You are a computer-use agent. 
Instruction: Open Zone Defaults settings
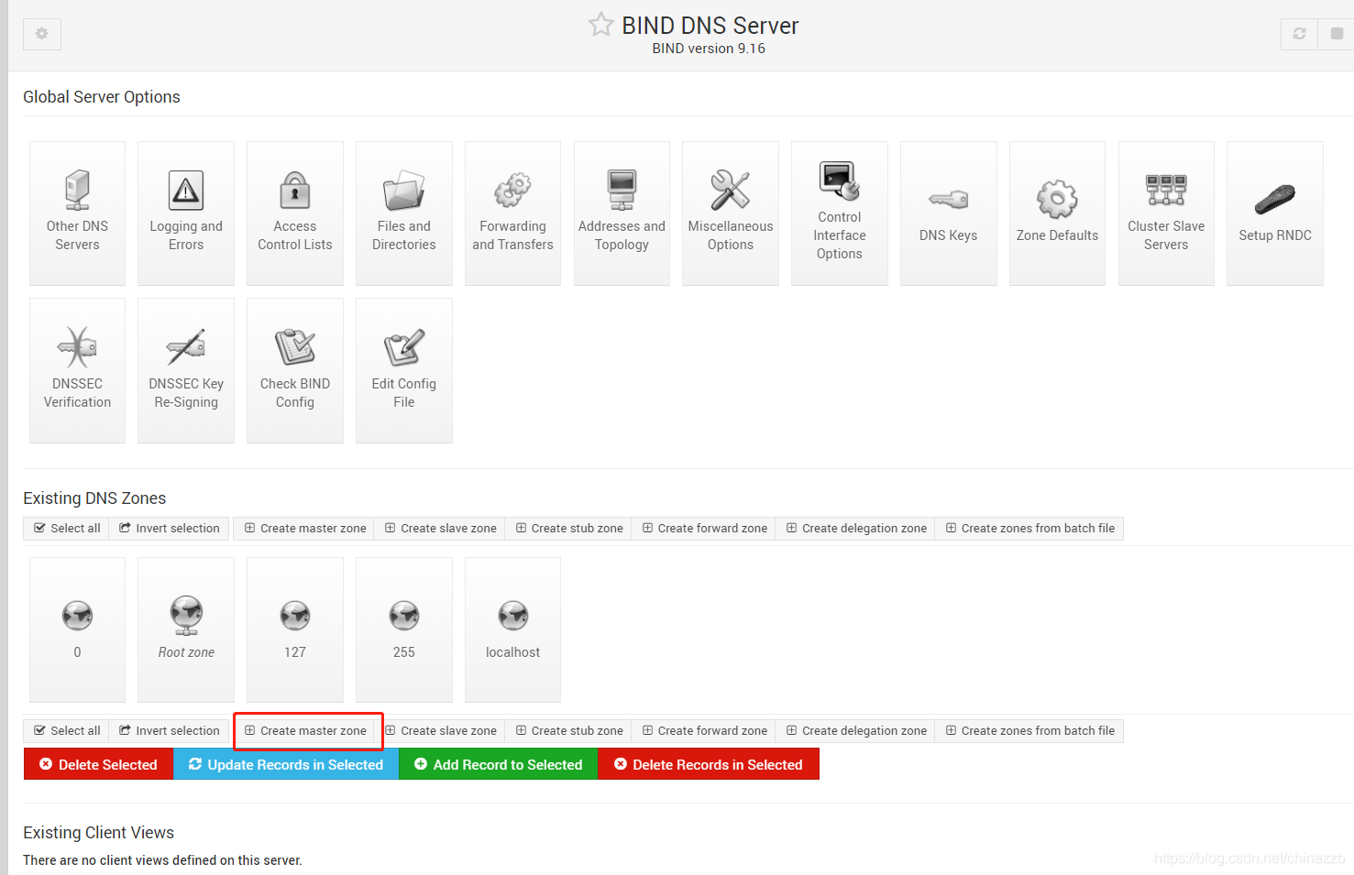[1057, 213]
